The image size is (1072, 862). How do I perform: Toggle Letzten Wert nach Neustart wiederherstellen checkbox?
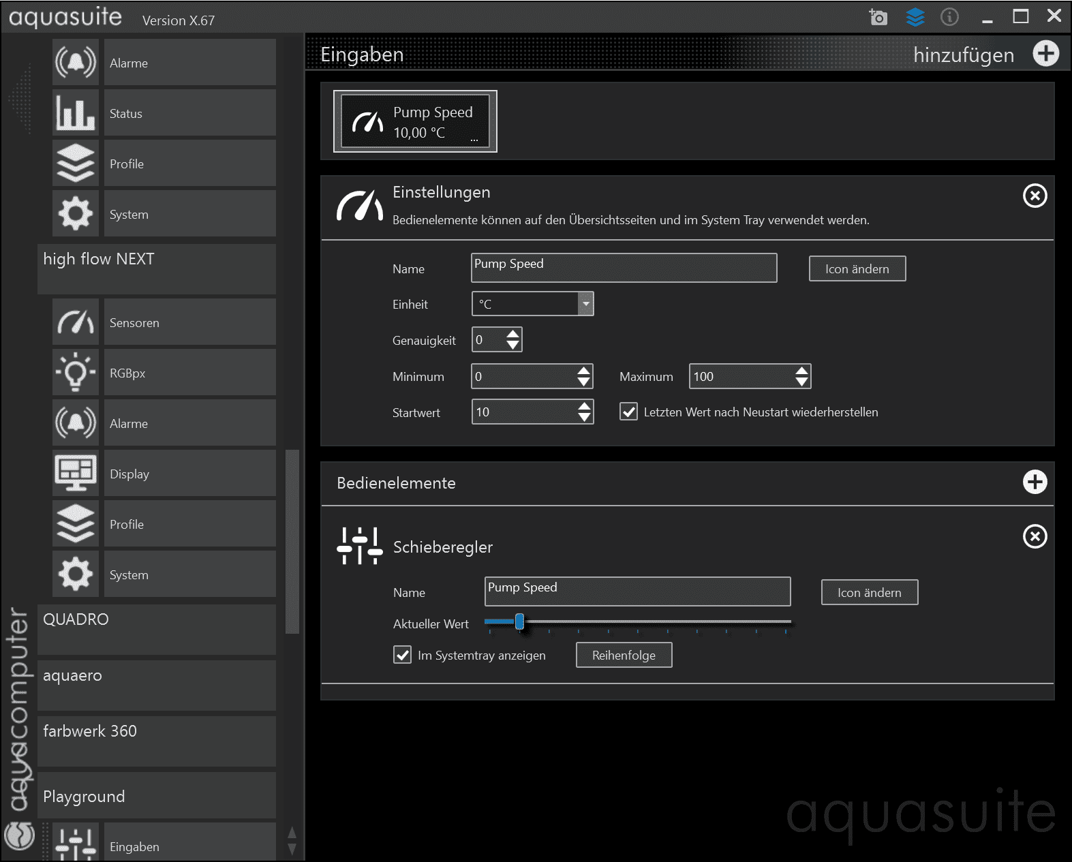coord(628,412)
